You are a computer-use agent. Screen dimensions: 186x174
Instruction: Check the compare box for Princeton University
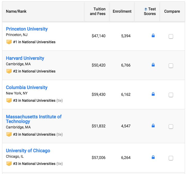[171, 37]
